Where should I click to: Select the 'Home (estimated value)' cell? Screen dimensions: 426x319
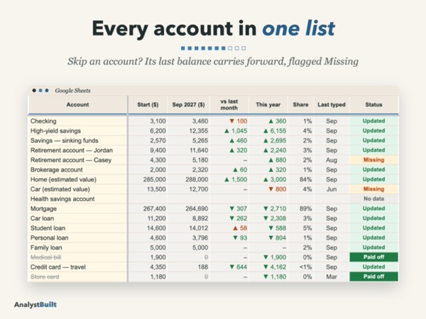[77, 179]
